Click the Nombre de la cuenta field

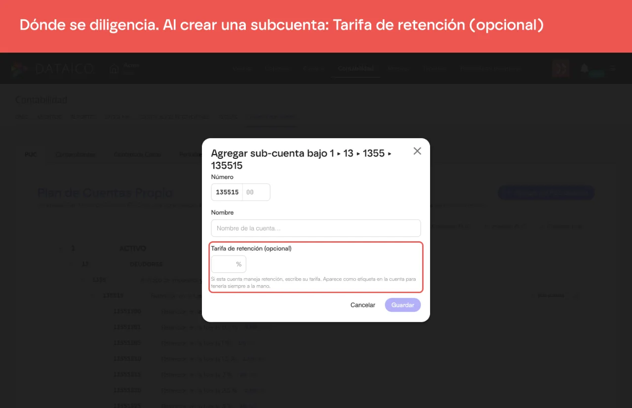(316, 228)
